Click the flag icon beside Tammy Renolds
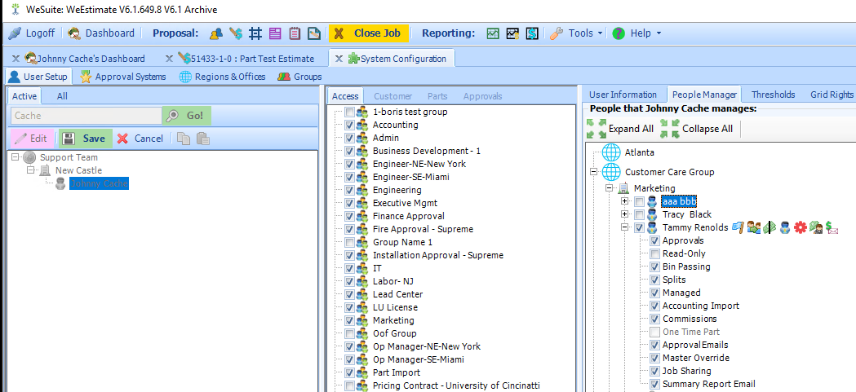 tap(738, 228)
